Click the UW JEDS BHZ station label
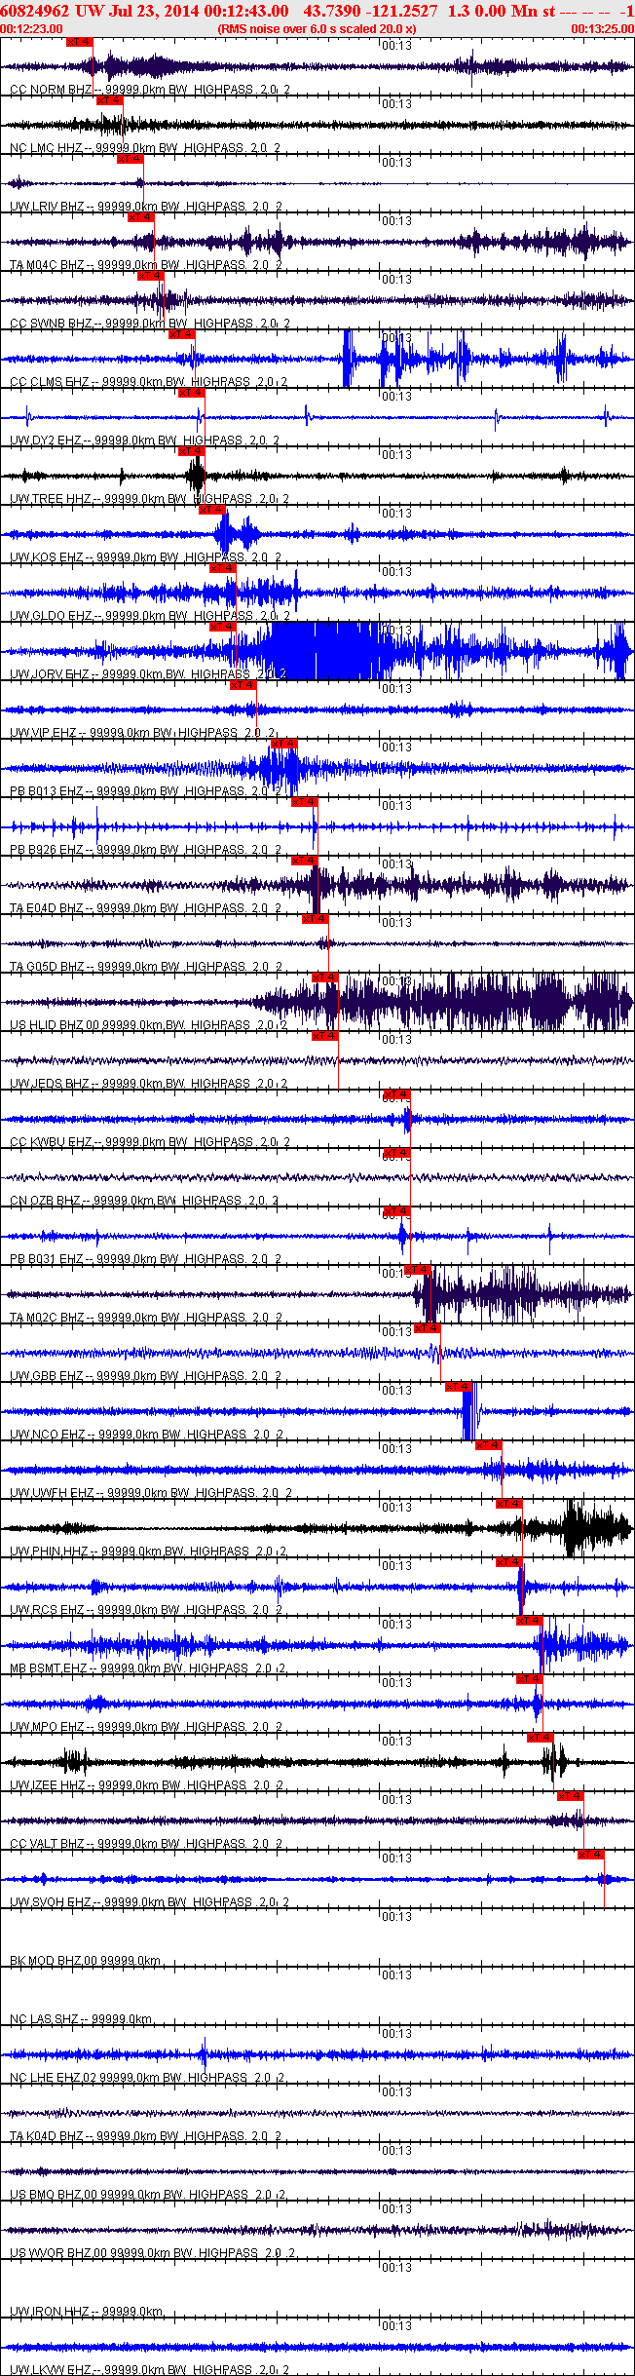Screen dimensions: 635x2376 (x=148, y=1084)
